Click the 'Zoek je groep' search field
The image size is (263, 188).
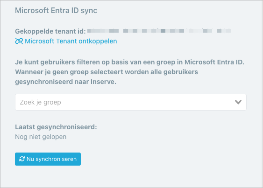(x=131, y=102)
